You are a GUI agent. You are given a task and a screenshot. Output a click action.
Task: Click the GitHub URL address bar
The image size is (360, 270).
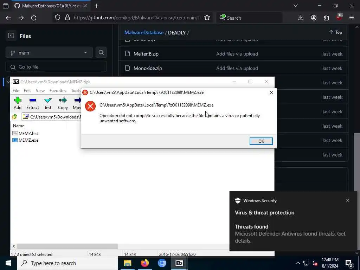pyautogui.click(x=137, y=18)
